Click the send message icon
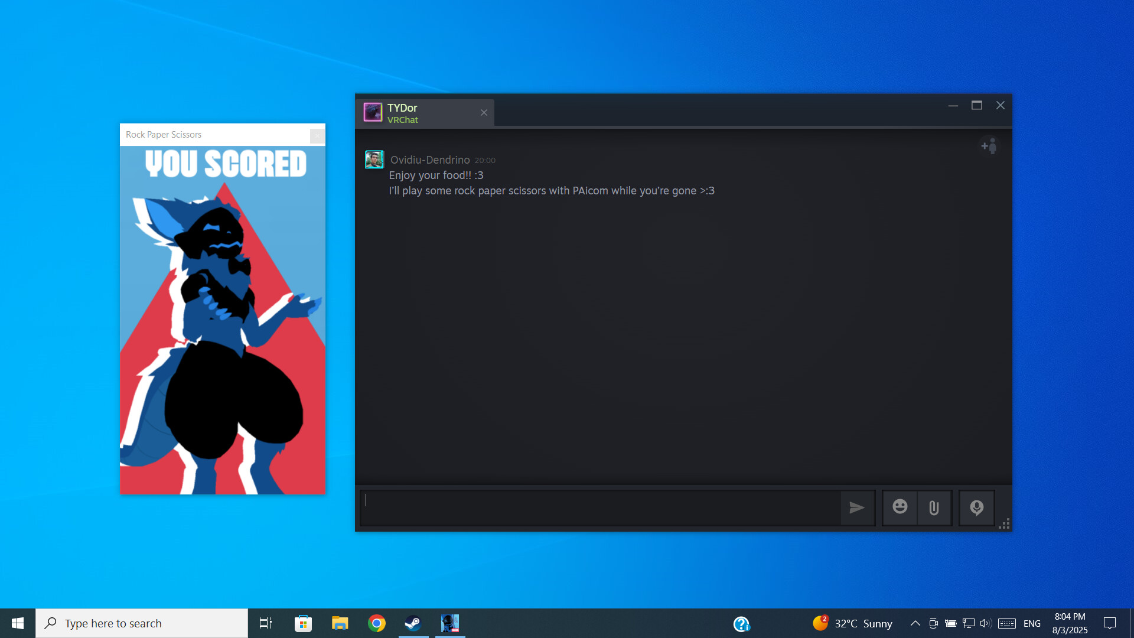The image size is (1134, 638). [857, 507]
